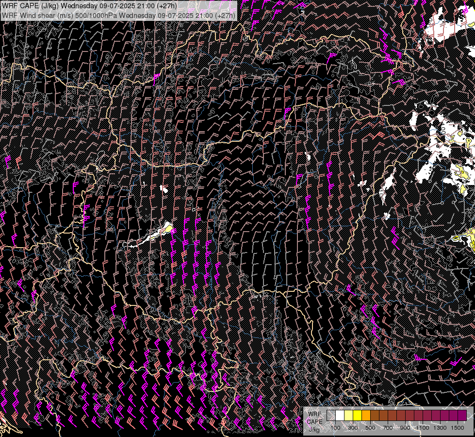This screenshot has height=437, width=475.
Task: Click the orange CAPE legend swatch
Action: 366,416
